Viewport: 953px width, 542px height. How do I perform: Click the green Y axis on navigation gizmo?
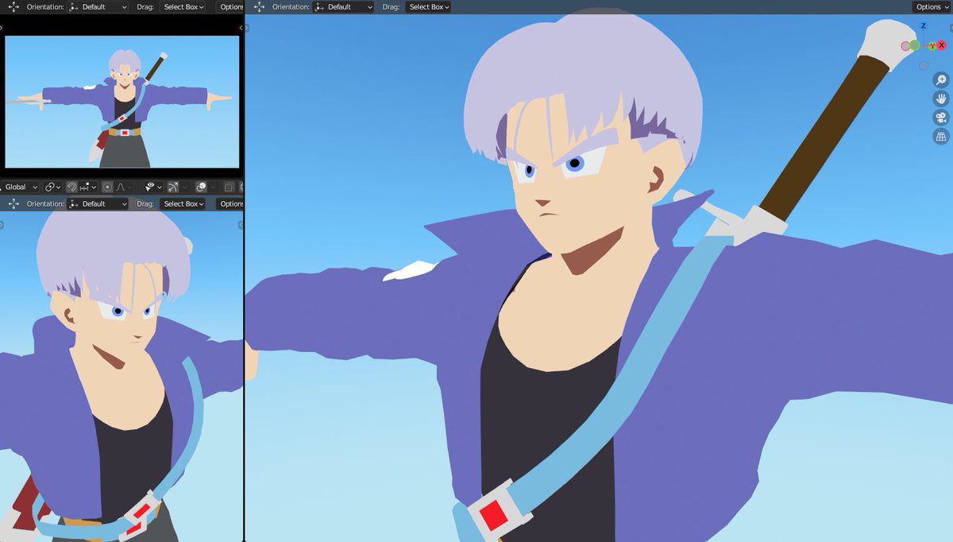932,46
